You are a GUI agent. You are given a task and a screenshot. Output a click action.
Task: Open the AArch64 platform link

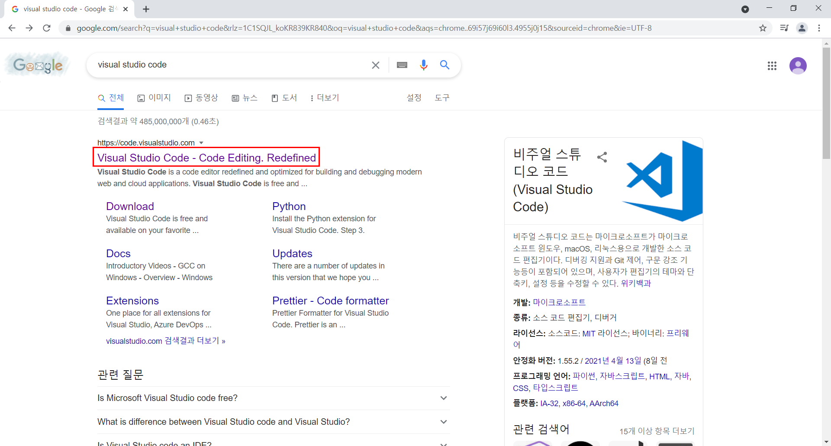(604, 404)
